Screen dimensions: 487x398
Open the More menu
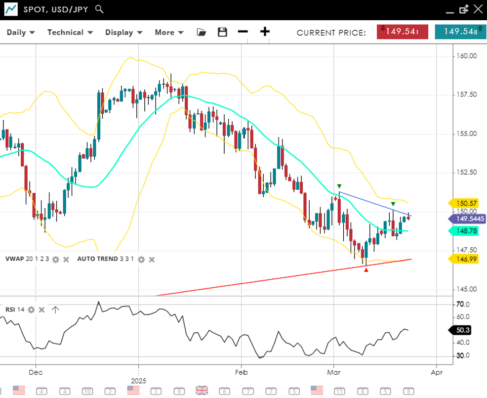169,32
